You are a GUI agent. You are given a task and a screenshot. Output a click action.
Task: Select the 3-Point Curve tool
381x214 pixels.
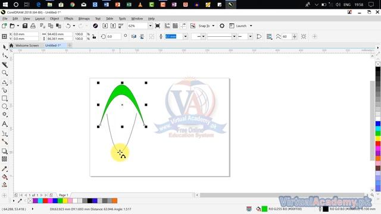(5, 82)
